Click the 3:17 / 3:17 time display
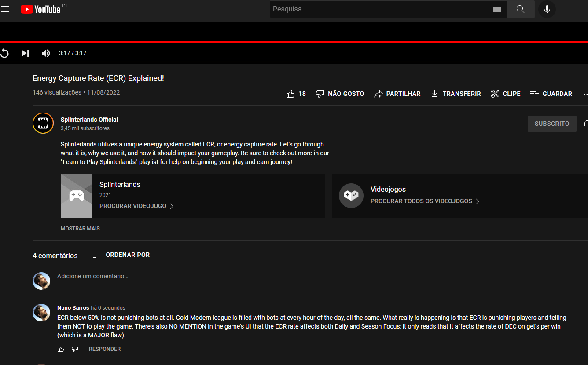The image size is (588, 365). click(x=73, y=53)
